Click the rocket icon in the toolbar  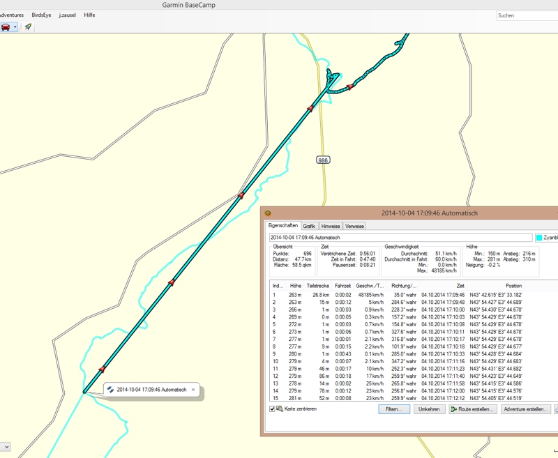point(28,26)
